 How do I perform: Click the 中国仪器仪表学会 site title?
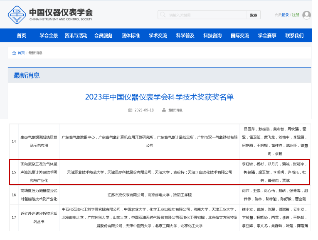click(x=61, y=12)
